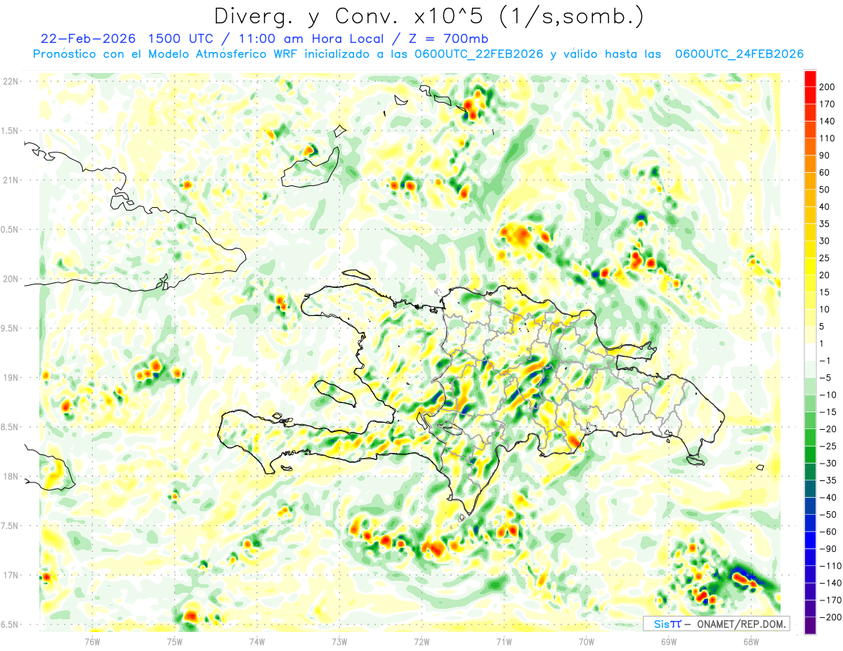843x651 pixels.
Task: Click the 'ONAMET/REP.DOM.' credit label
Action: (x=741, y=624)
